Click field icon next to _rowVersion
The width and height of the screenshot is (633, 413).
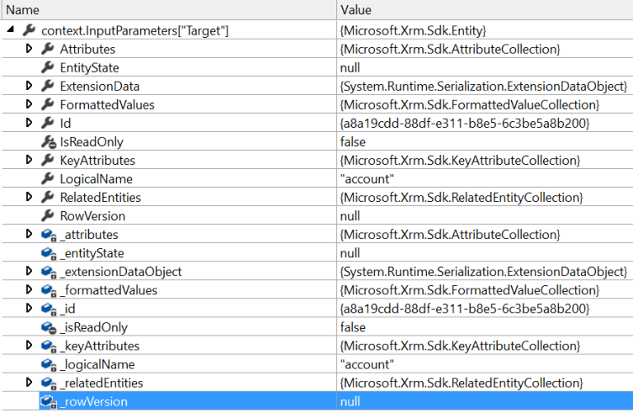coord(49,401)
